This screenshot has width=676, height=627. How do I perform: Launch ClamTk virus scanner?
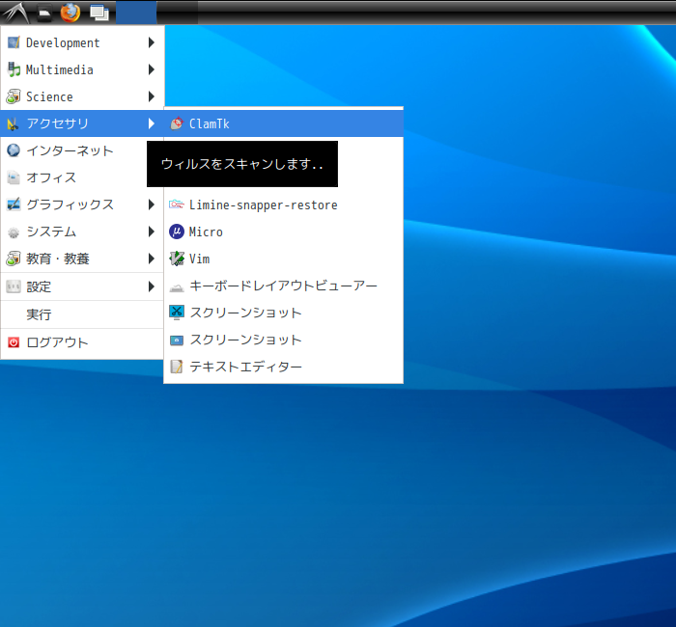pyautogui.click(x=284, y=123)
